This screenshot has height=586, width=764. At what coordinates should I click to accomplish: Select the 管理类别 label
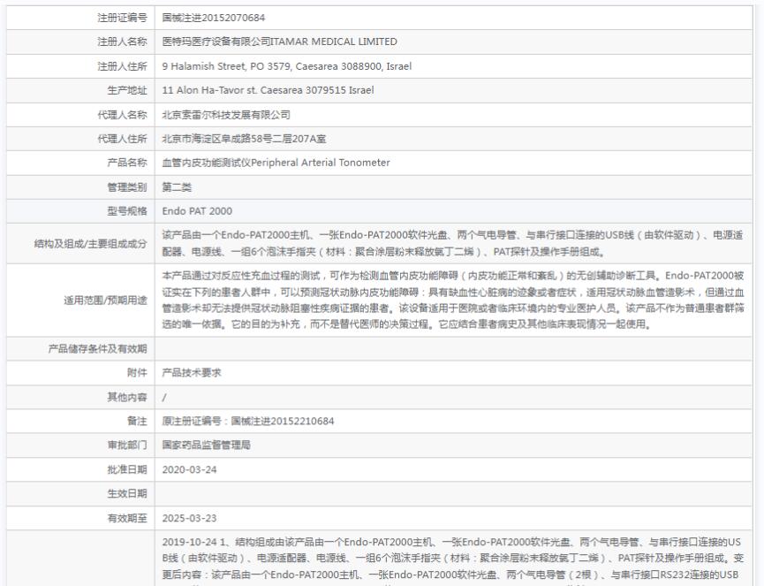click(126, 187)
